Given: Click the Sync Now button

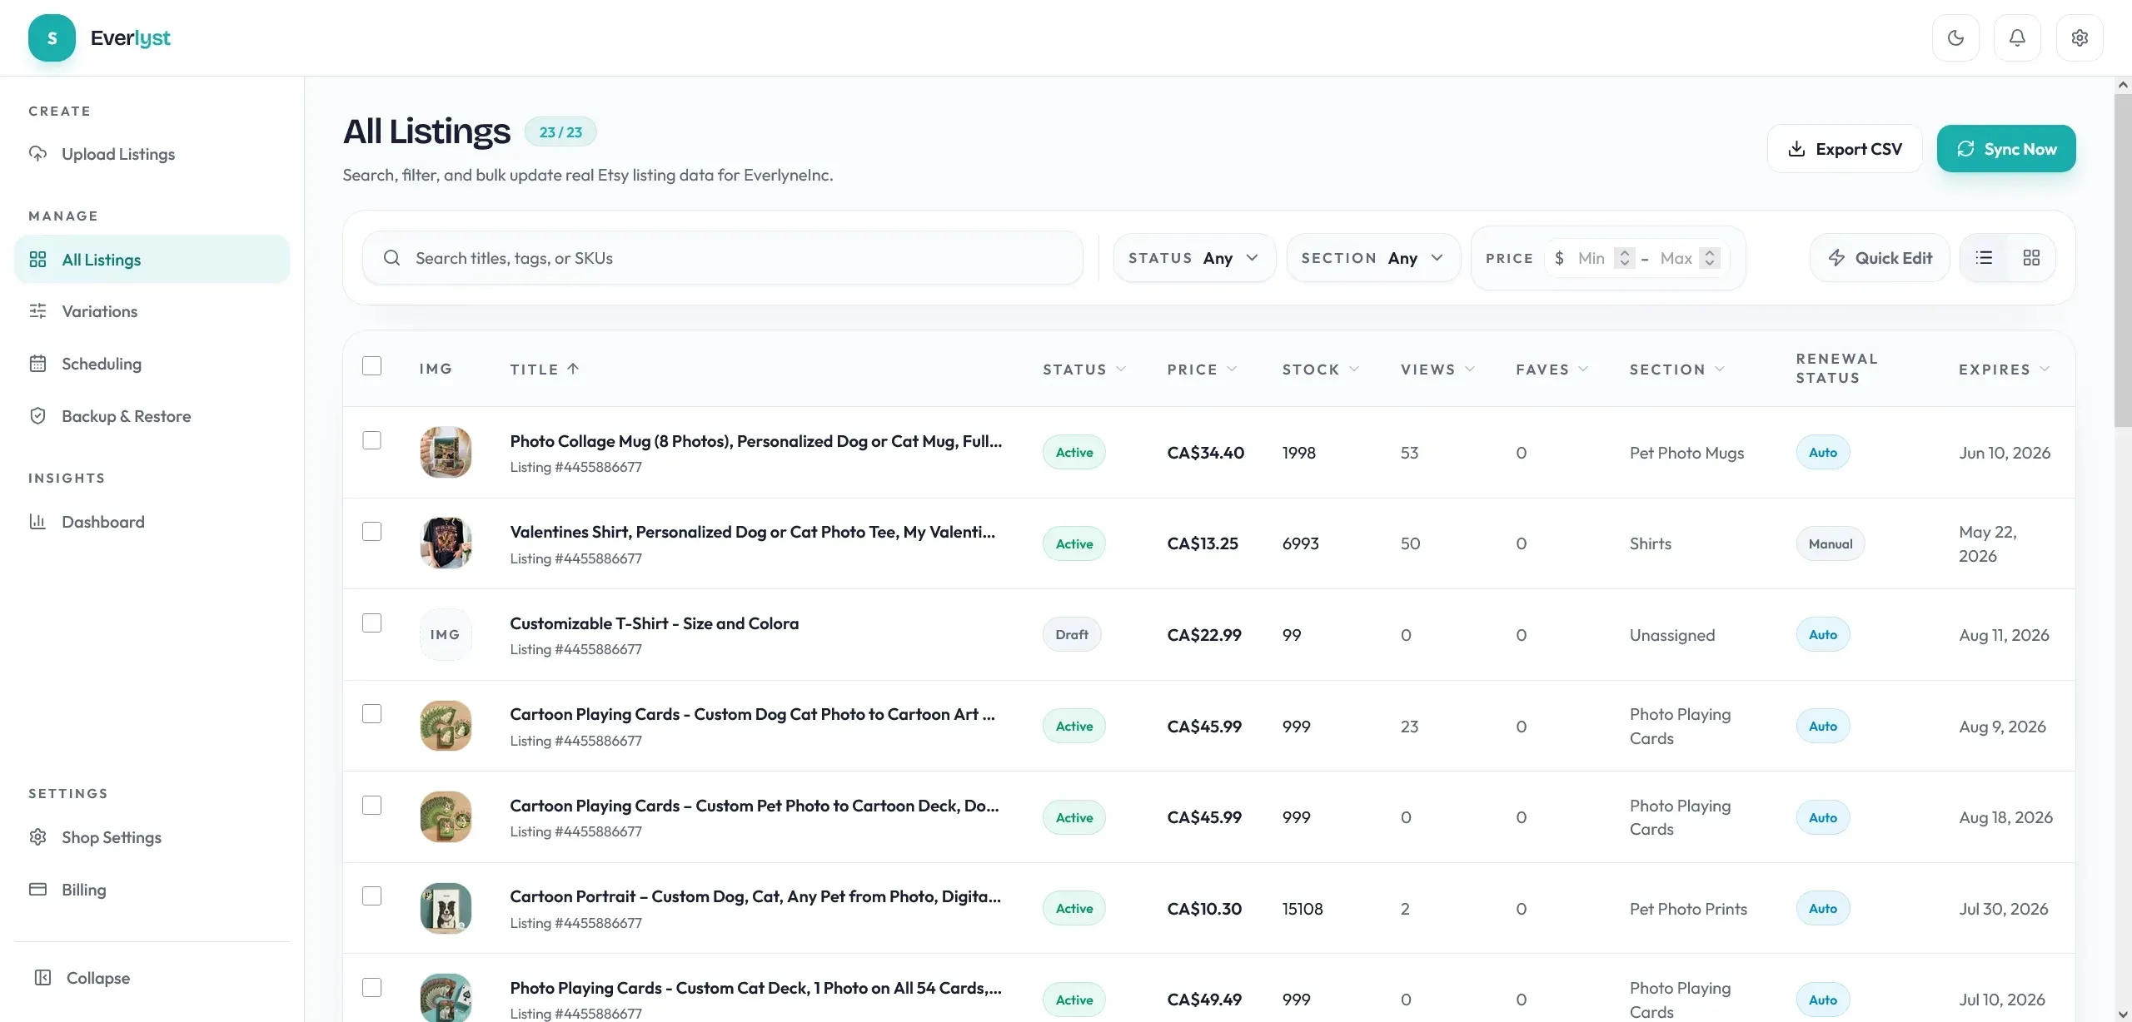Looking at the screenshot, I should (x=2006, y=149).
